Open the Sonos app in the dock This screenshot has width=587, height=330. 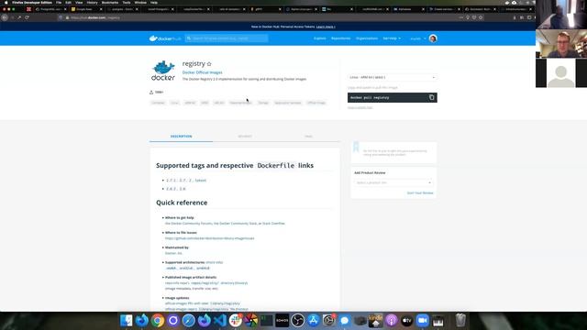[x=282, y=320]
